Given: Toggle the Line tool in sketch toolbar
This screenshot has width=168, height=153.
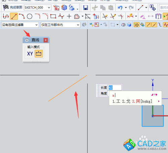Looking at the screenshot, I should pos(14,16).
